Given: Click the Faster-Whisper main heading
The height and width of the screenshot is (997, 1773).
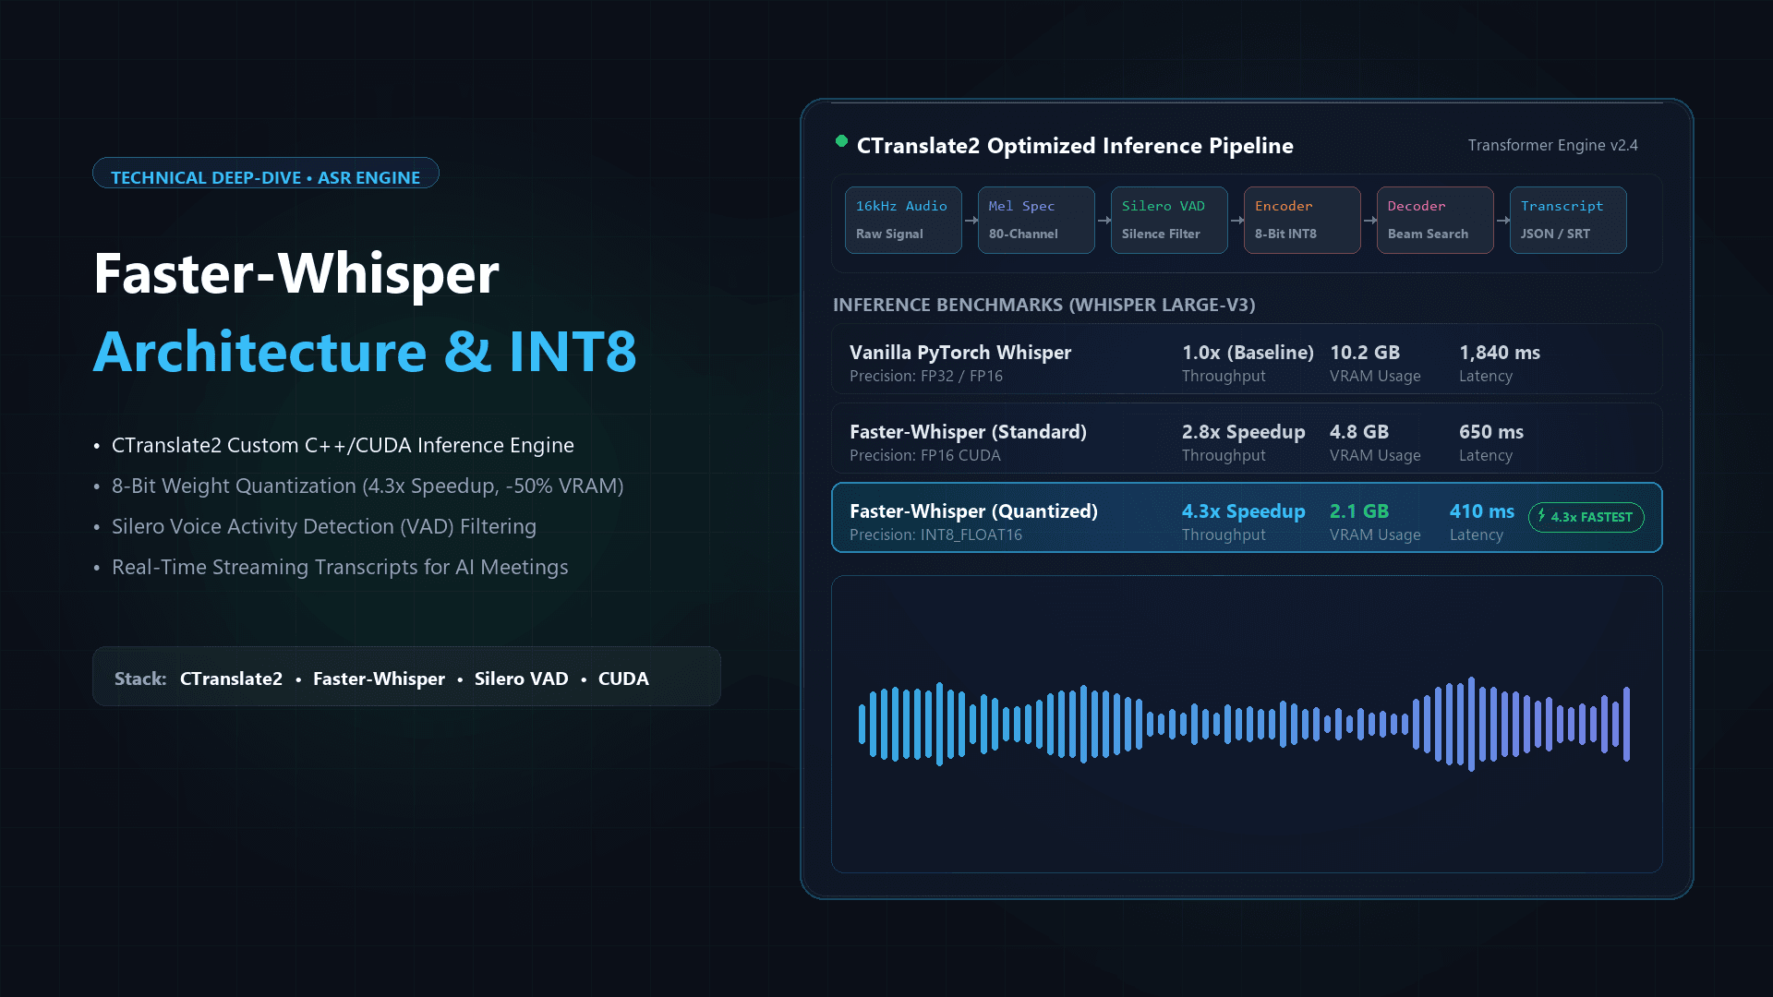Looking at the screenshot, I should [x=296, y=273].
